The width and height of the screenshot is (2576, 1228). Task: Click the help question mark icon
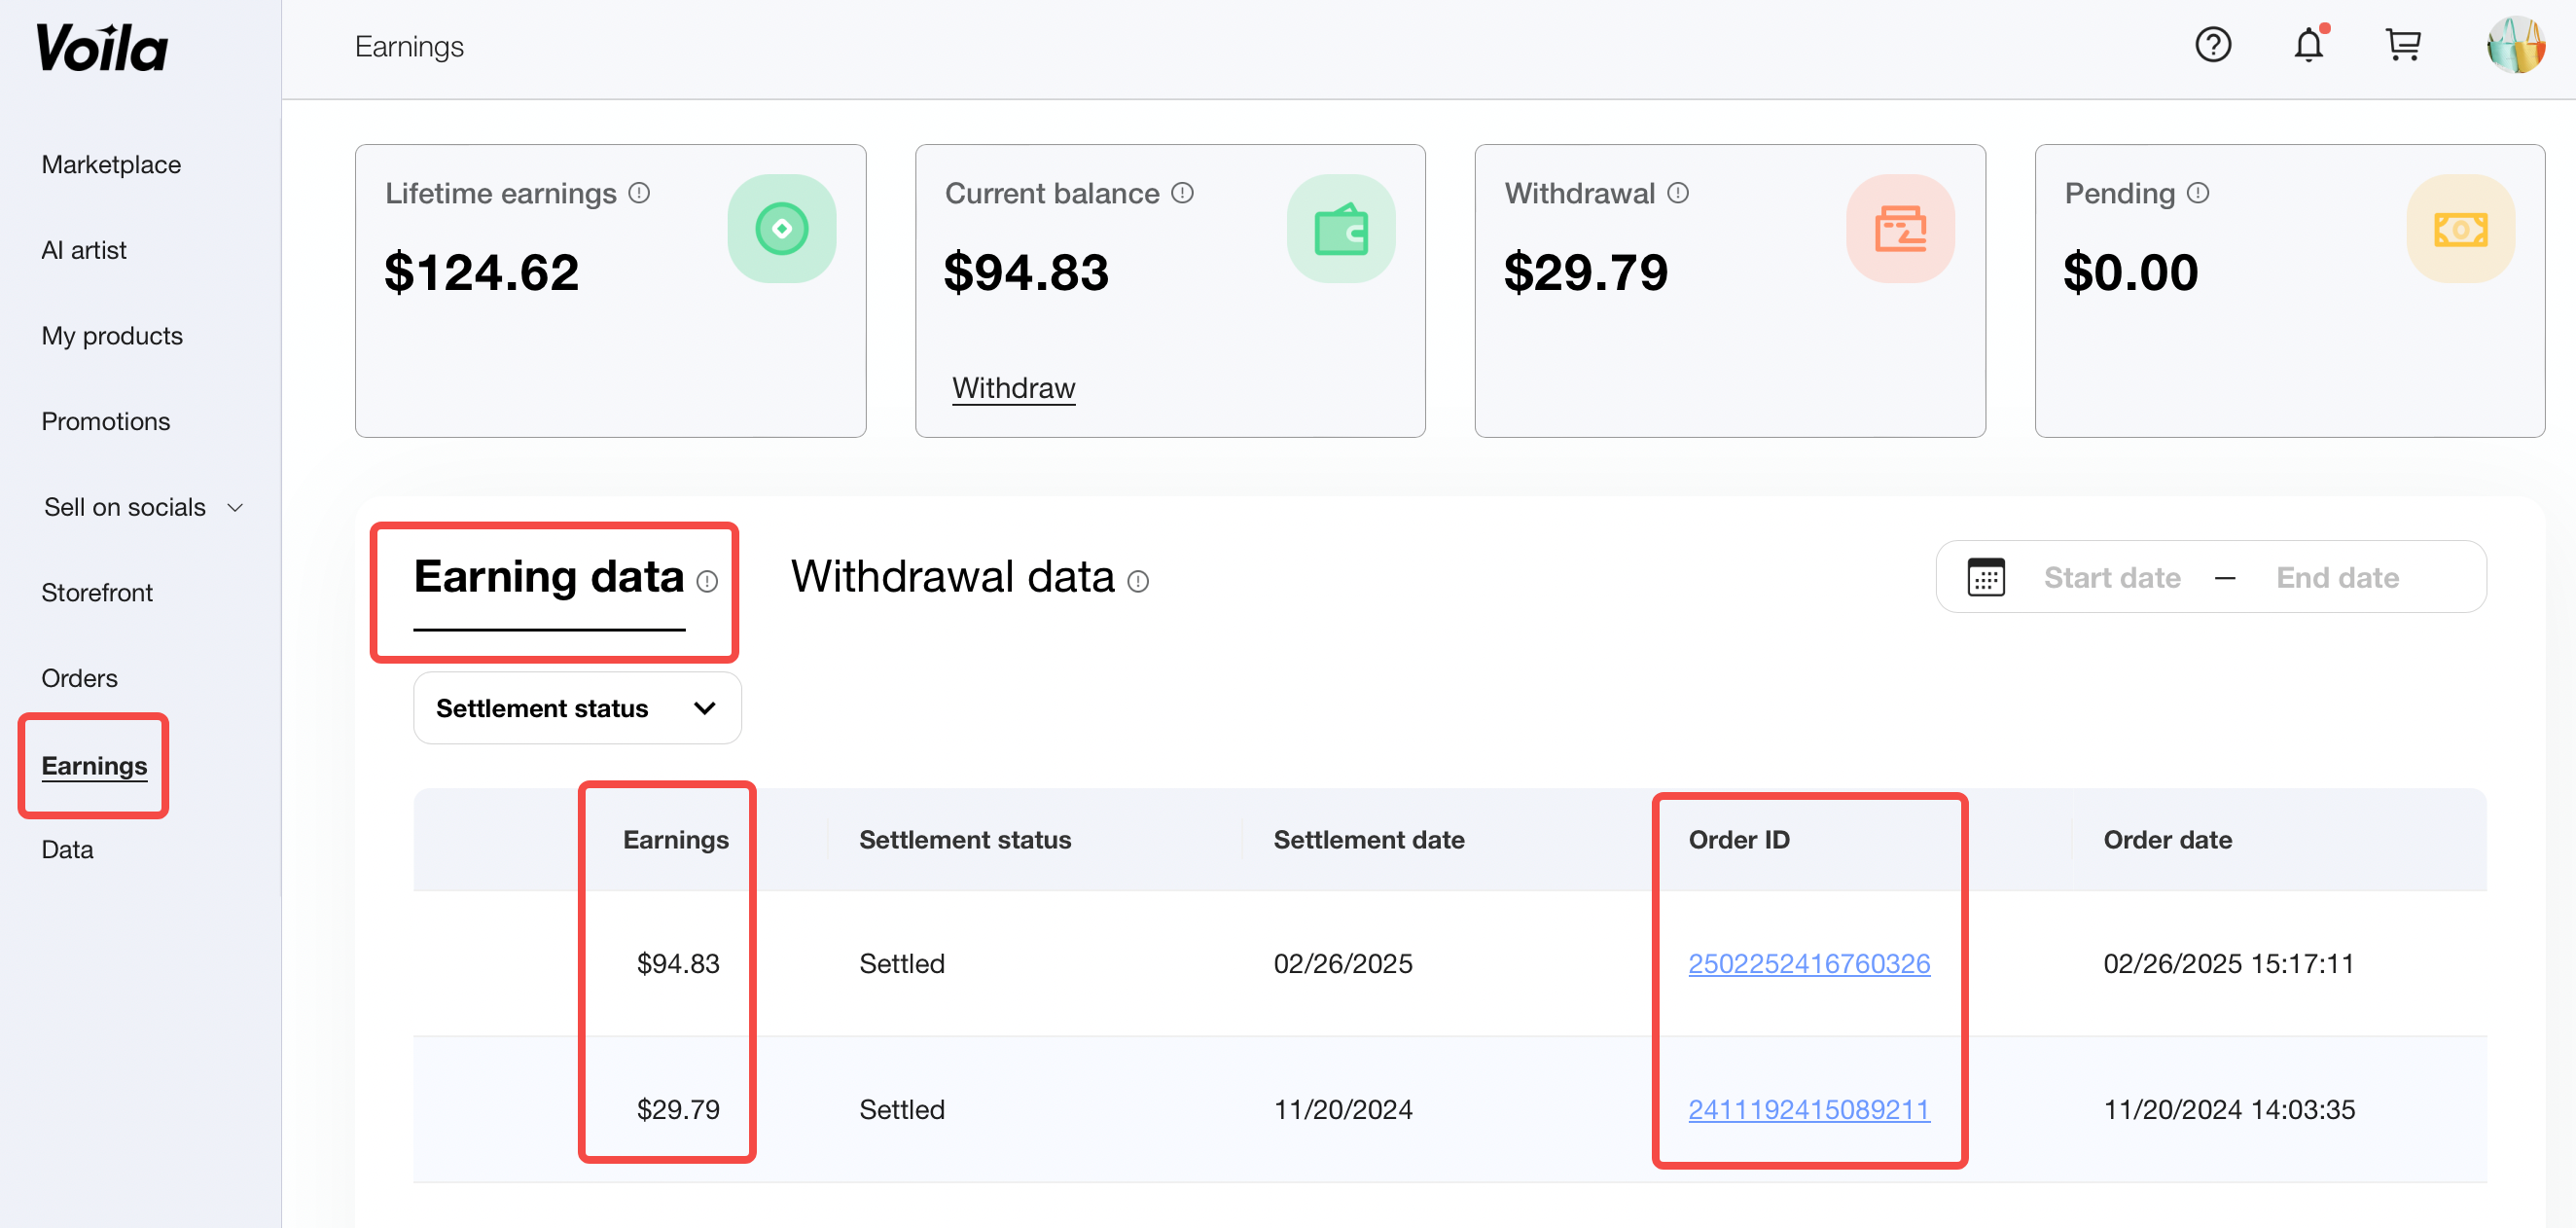2212,45
